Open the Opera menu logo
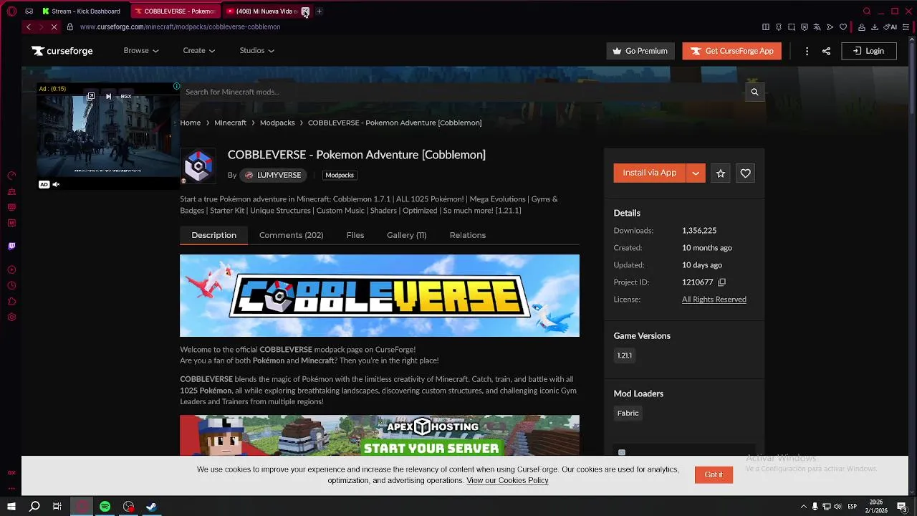Screen dimensions: 917x516 (x=11, y=11)
